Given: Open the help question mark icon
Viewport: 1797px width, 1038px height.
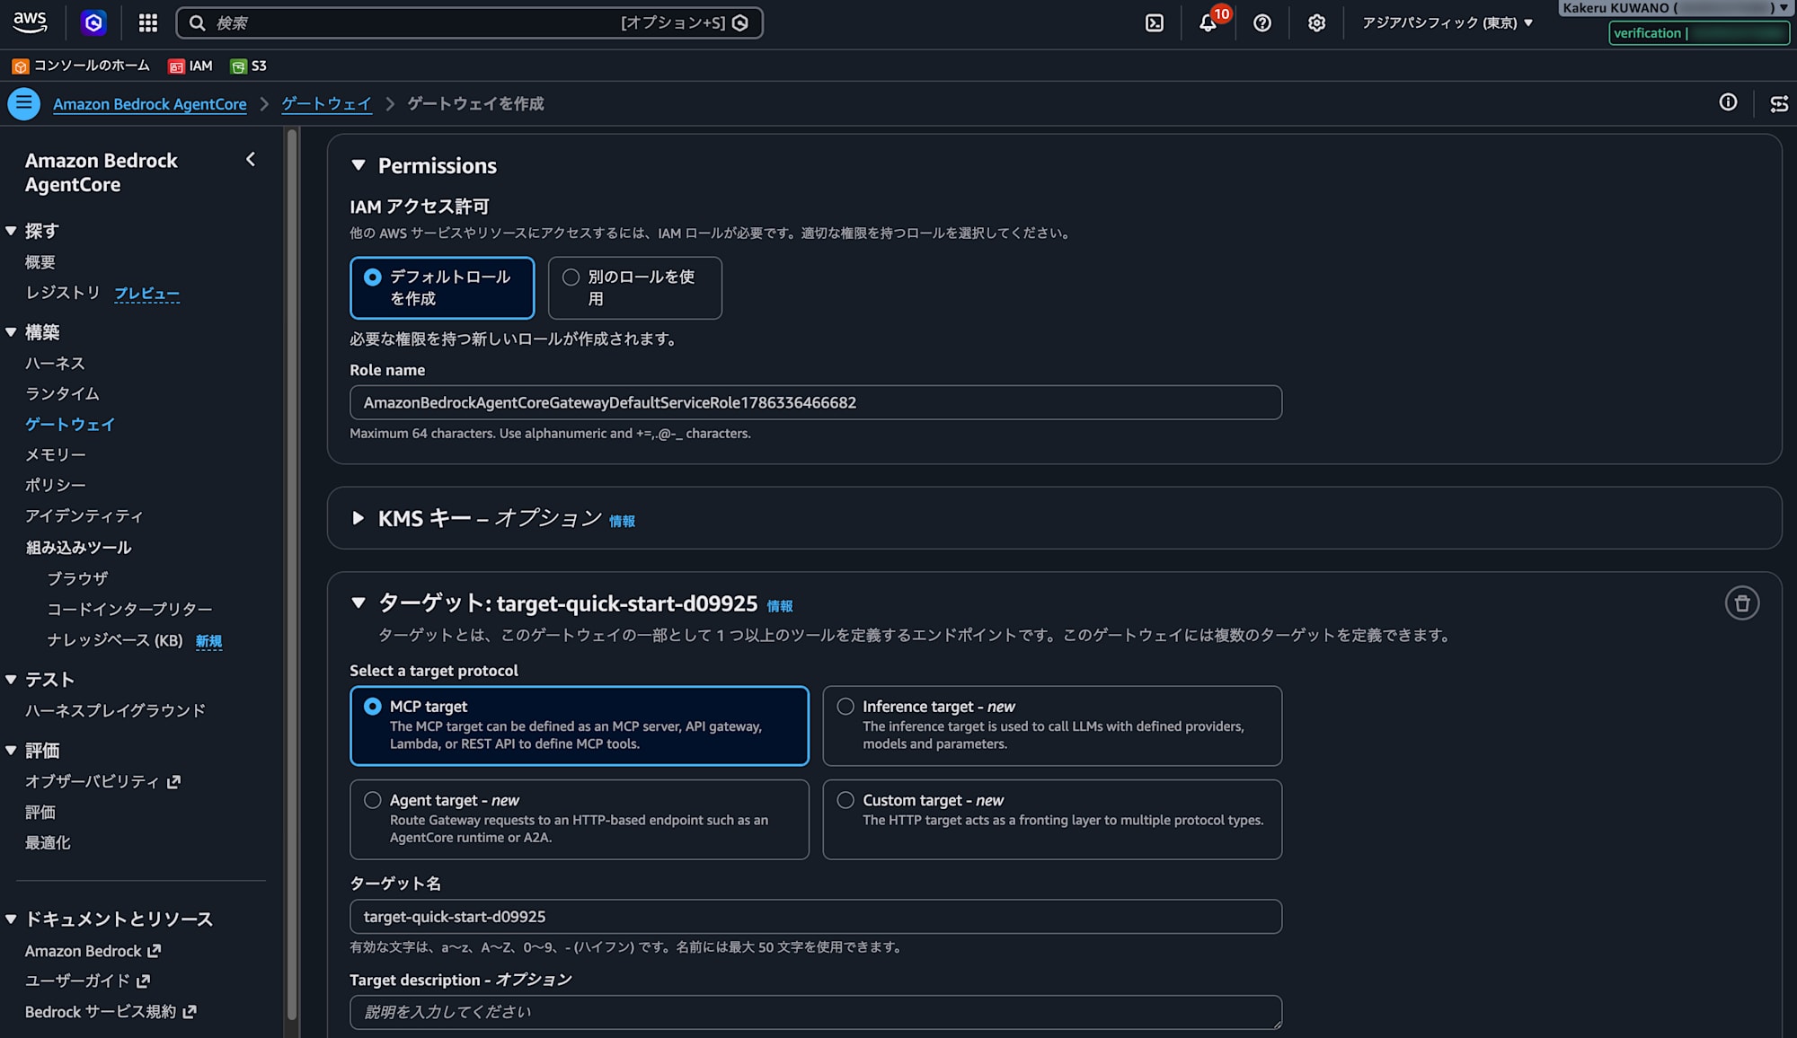Looking at the screenshot, I should pyautogui.click(x=1262, y=22).
